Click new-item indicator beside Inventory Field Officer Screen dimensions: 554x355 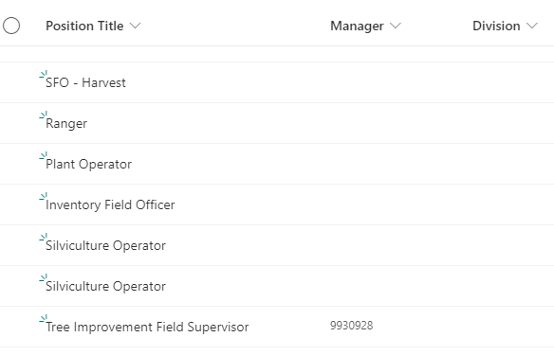tap(43, 196)
